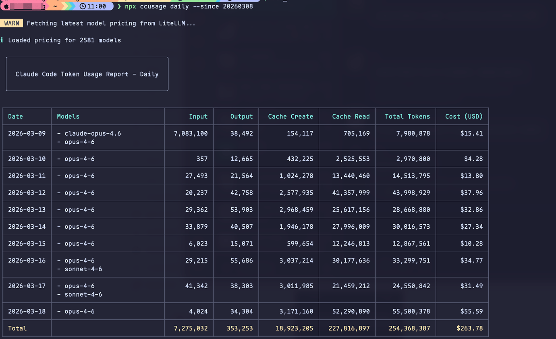Click the Claude Code Token Usage Report box
Image resolution: width=556 pixels, height=339 pixels.
87,74
